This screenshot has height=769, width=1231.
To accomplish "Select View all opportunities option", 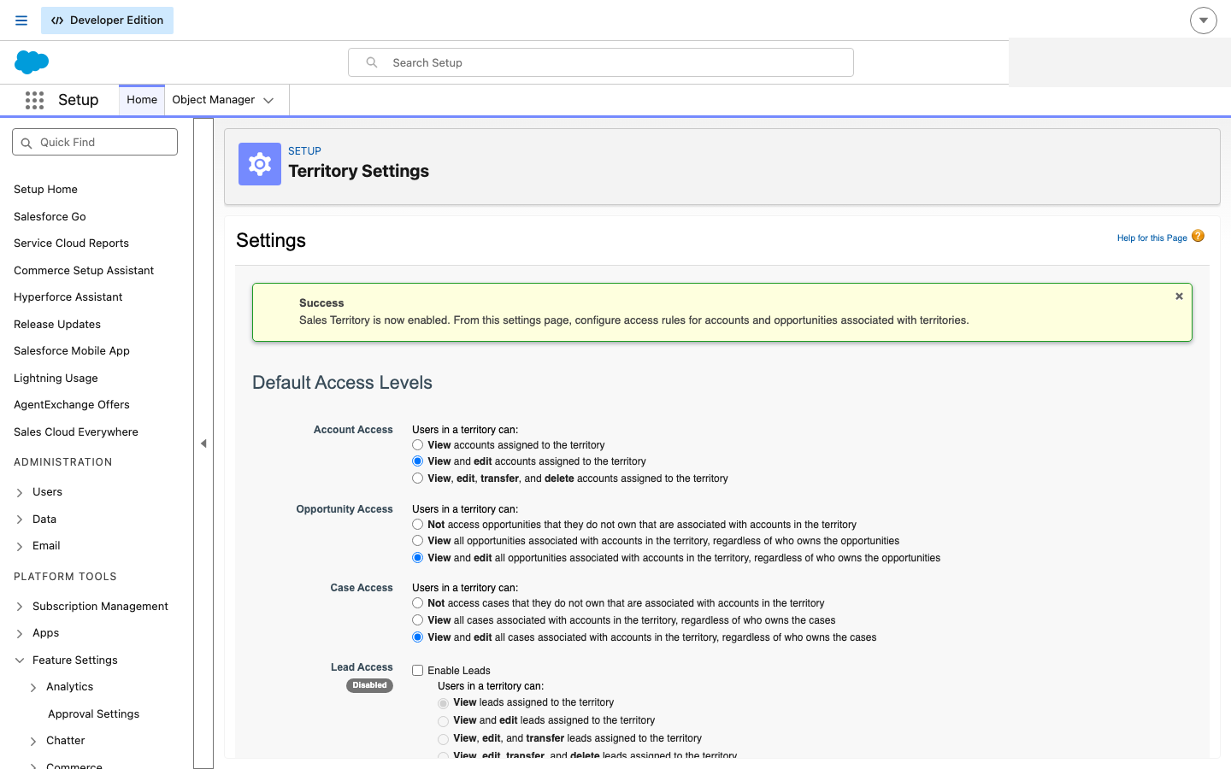I will (417, 541).
